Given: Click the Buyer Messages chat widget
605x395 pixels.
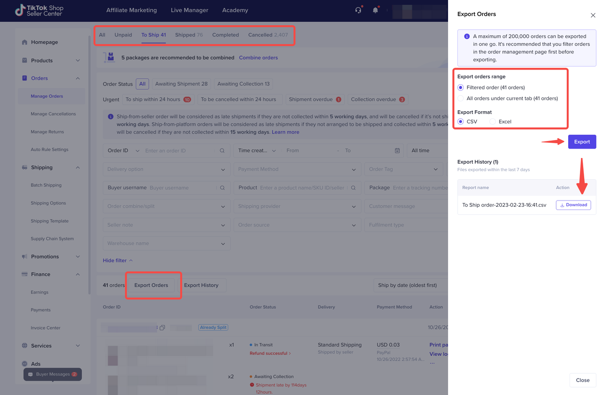Looking at the screenshot, I should [x=52, y=374].
